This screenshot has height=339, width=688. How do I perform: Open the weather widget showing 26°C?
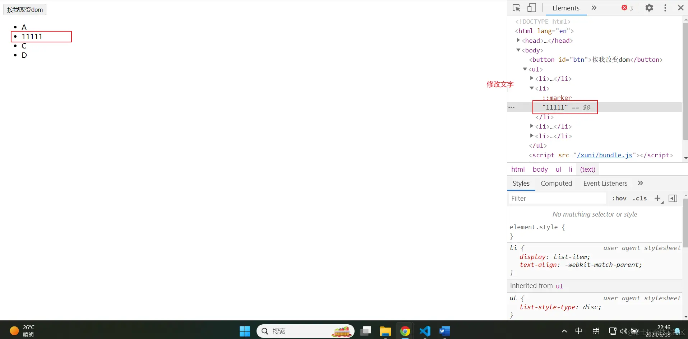(x=22, y=331)
